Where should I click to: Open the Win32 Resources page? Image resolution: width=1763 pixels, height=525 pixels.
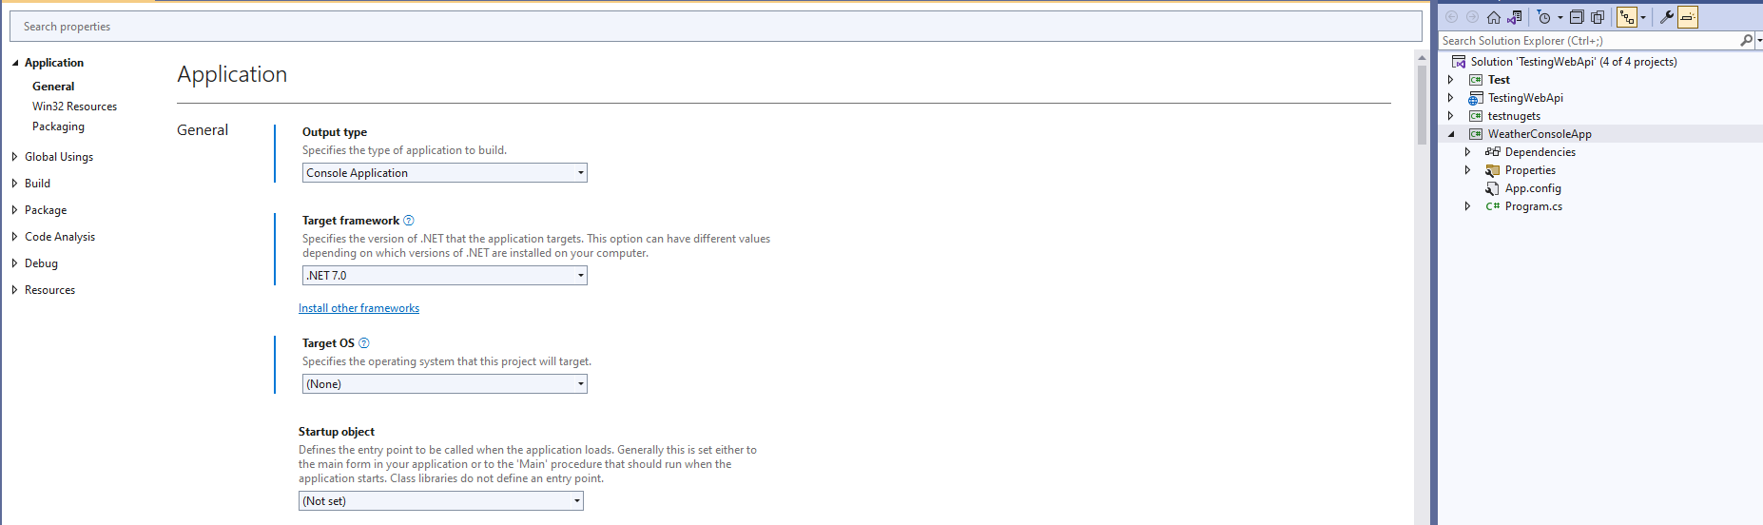click(x=74, y=107)
